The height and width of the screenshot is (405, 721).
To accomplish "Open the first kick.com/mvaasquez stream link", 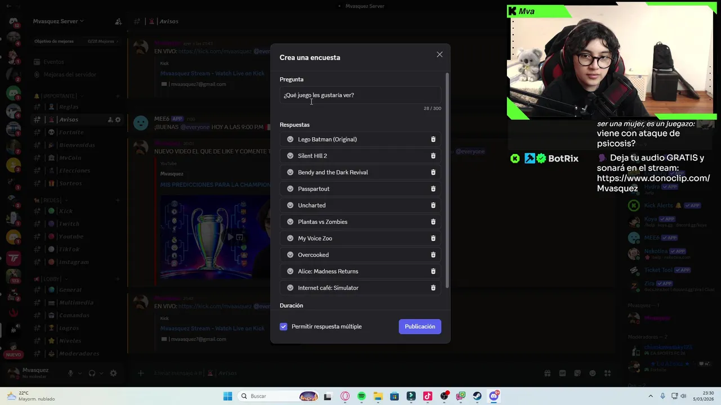I will [215, 51].
